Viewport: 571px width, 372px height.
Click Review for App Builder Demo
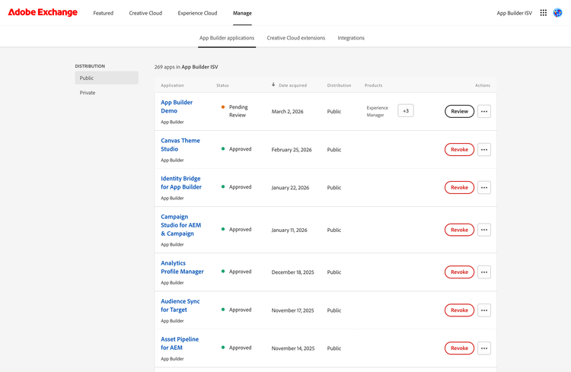(x=459, y=111)
